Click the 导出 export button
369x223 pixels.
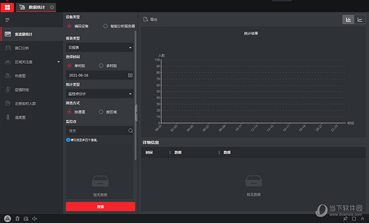[150, 20]
